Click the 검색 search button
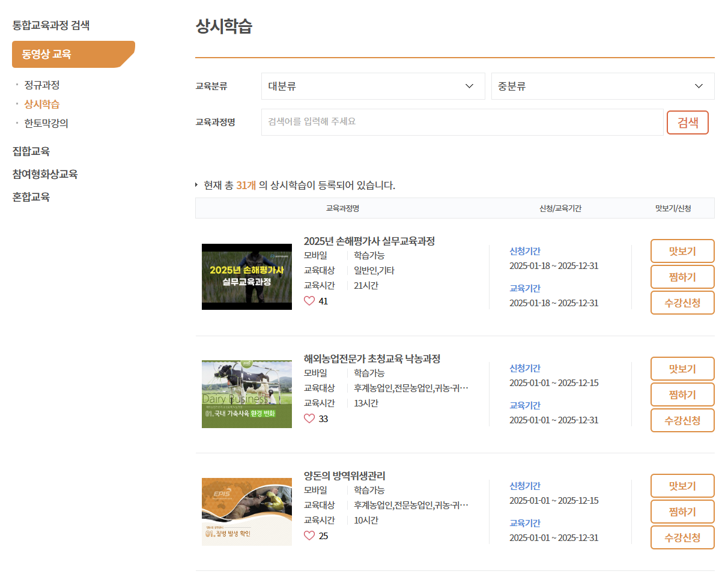The width and height of the screenshot is (725, 574). click(688, 122)
